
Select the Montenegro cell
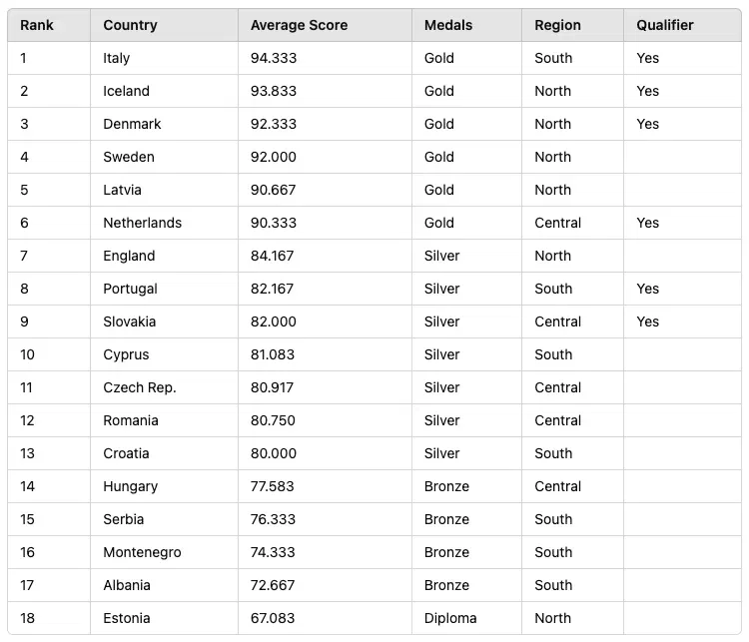[142, 552]
